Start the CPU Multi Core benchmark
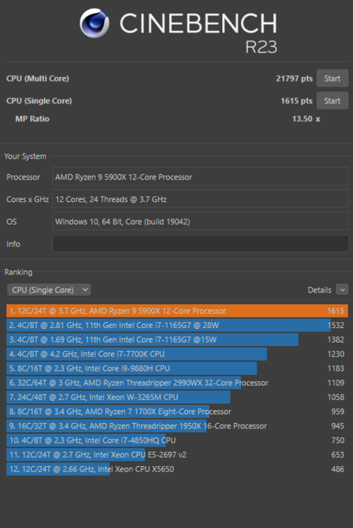353x528 pixels. click(332, 78)
